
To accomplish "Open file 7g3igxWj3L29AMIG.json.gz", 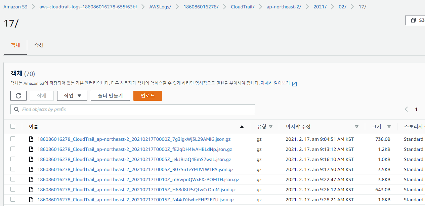I will pyautogui.click(x=134, y=139).
